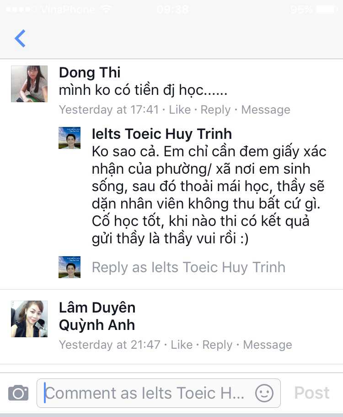Tap avatar beside Reply as Ielts Toeic
Image resolution: width=343 pixels, height=417 pixels.
[x=70, y=267]
